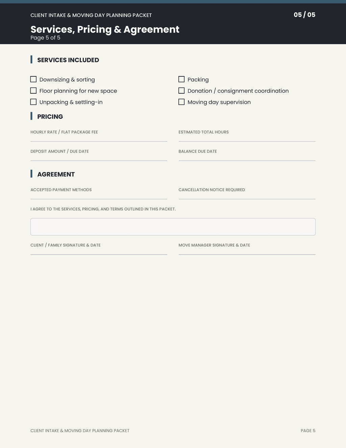Enable Unpacking & settling-in service checkbox
Screen dimensions: 346x448
33,102
